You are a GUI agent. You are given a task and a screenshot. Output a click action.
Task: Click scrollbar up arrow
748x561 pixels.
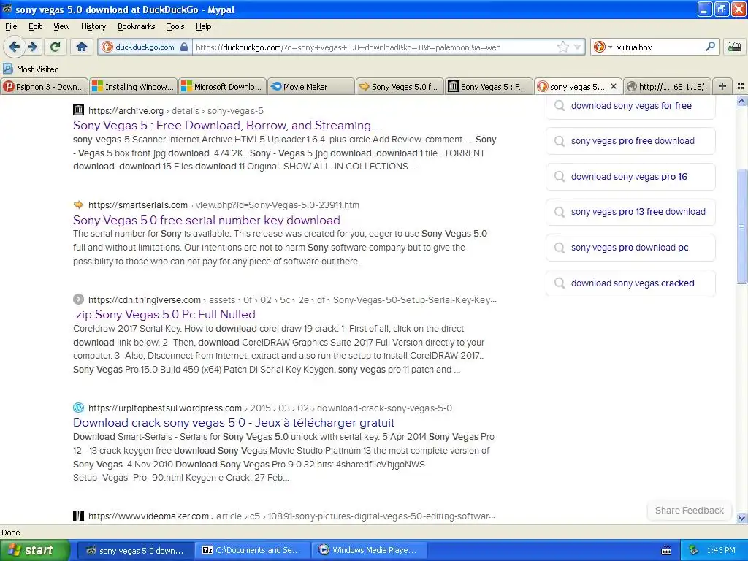point(741,101)
